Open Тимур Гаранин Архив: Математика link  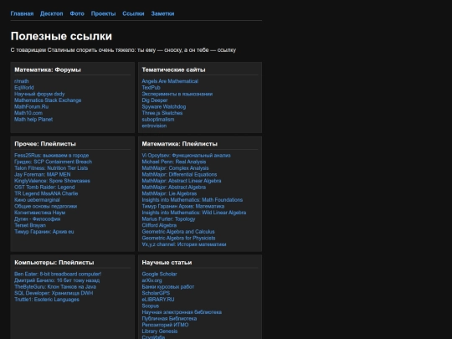coord(182,206)
